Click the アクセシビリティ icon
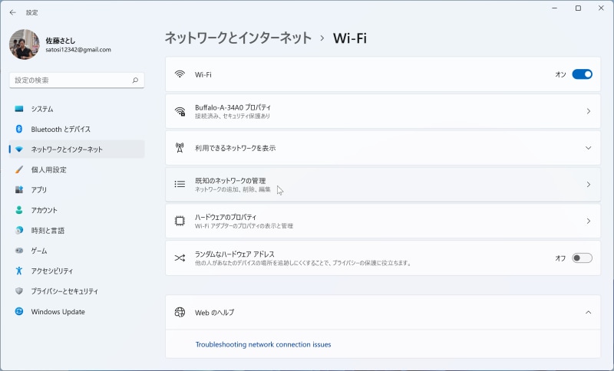This screenshot has height=371, width=614. pos(19,271)
